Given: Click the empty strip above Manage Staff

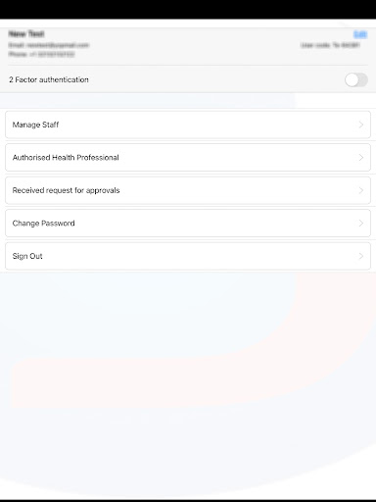Looking at the screenshot, I should click(188, 101).
